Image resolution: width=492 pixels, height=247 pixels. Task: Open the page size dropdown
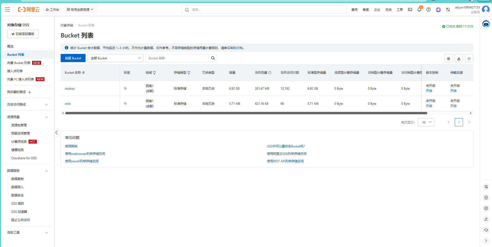[x=426, y=122]
